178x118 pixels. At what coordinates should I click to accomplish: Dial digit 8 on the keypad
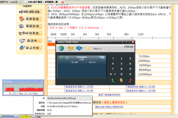coord(121,69)
